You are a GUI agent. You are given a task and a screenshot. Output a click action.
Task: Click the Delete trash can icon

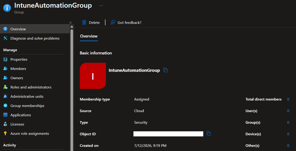[84, 23]
